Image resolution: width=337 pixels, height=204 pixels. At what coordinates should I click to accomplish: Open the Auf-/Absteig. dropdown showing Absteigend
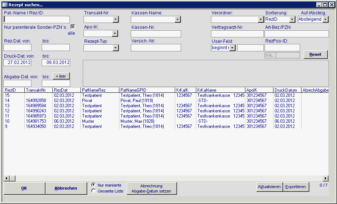pyautogui.click(x=326, y=19)
